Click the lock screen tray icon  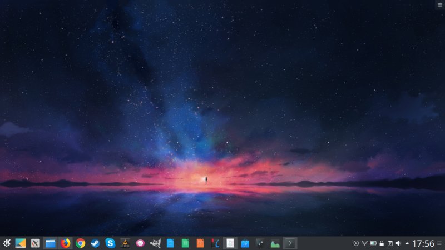pos(382,243)
